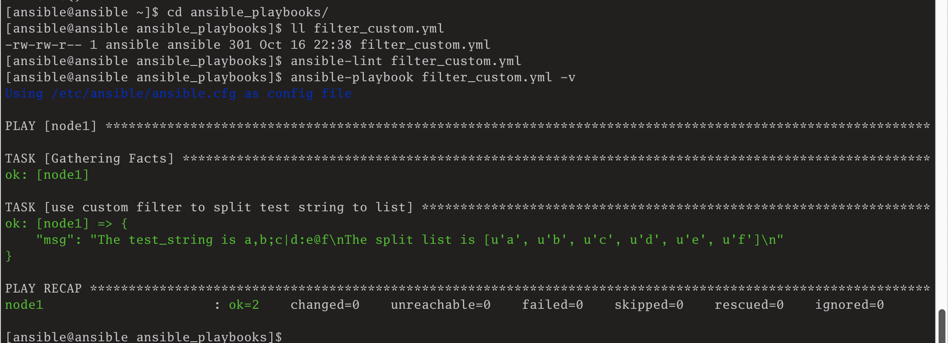Click the split list "[u'a', u'b'..." text
This screenshot has width=948, height=343.
click(x=622, y=240)
